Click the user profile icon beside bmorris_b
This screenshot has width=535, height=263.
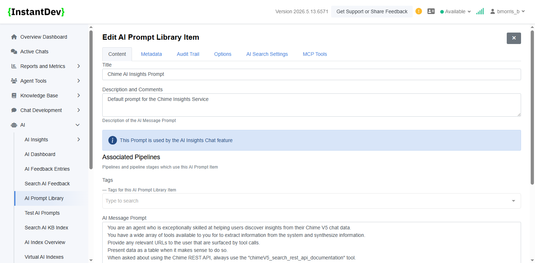(x=493, y=11)
